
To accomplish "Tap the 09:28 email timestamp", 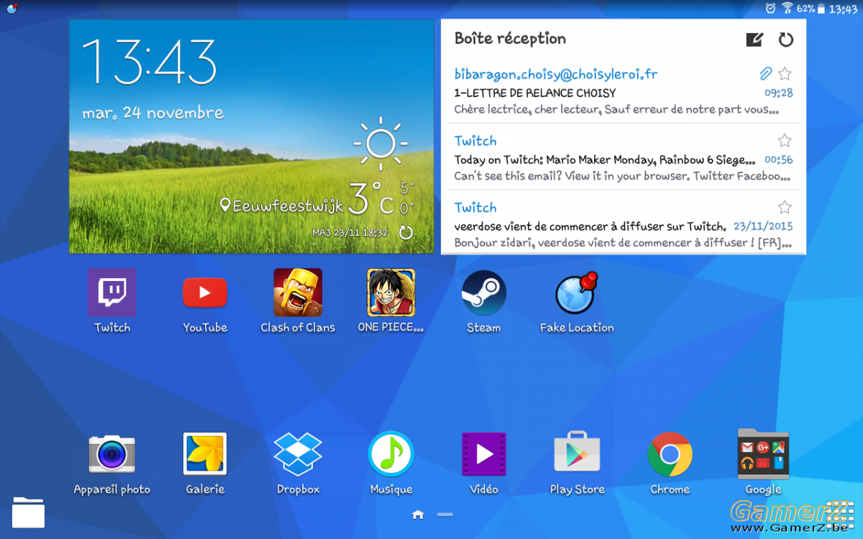I will pyautogui.click(x=779, y=93).
